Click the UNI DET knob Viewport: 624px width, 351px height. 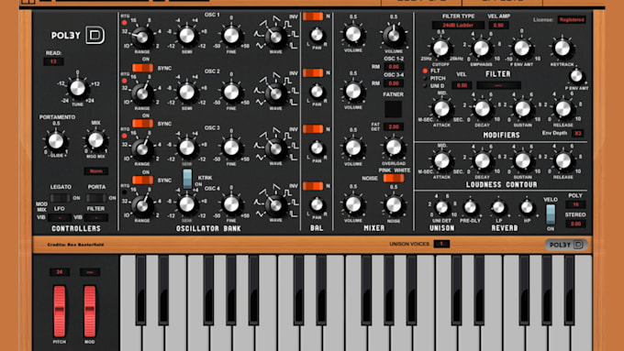click(441, 207)
